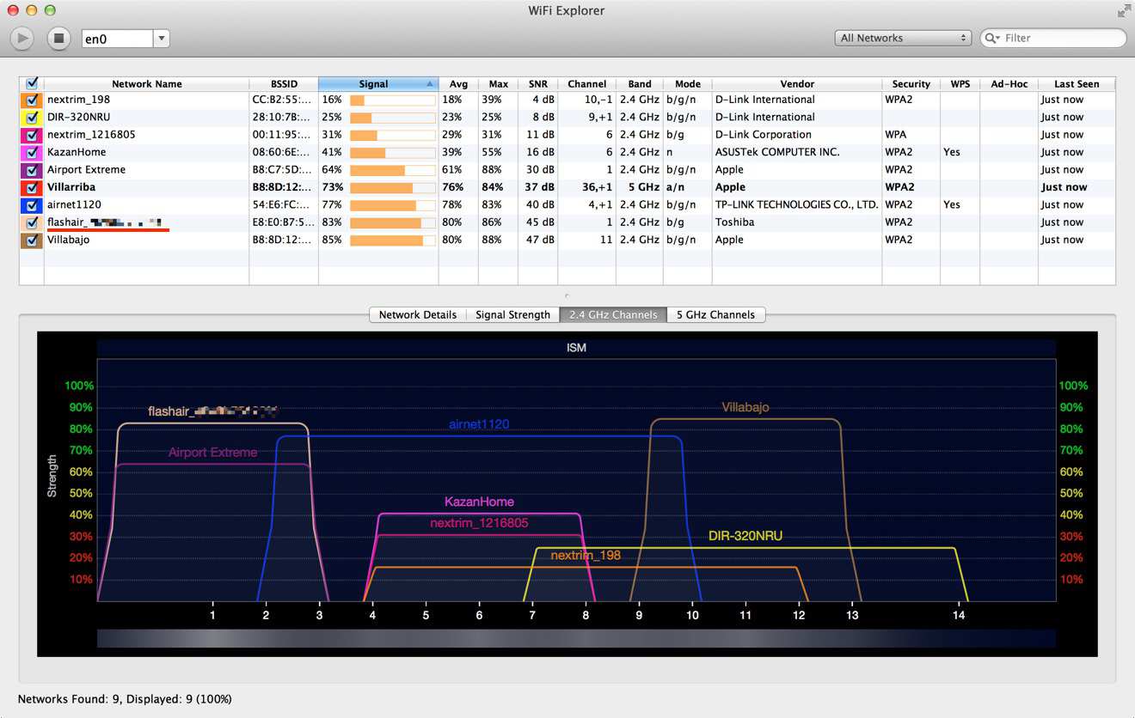This screenshot has height=718, width=1135.
Task: Uncheck the DIR-320NRU network checkbox
Action: [x=32, y=117]
